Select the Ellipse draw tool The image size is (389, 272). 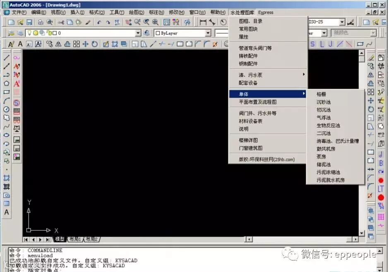point(7,135)
